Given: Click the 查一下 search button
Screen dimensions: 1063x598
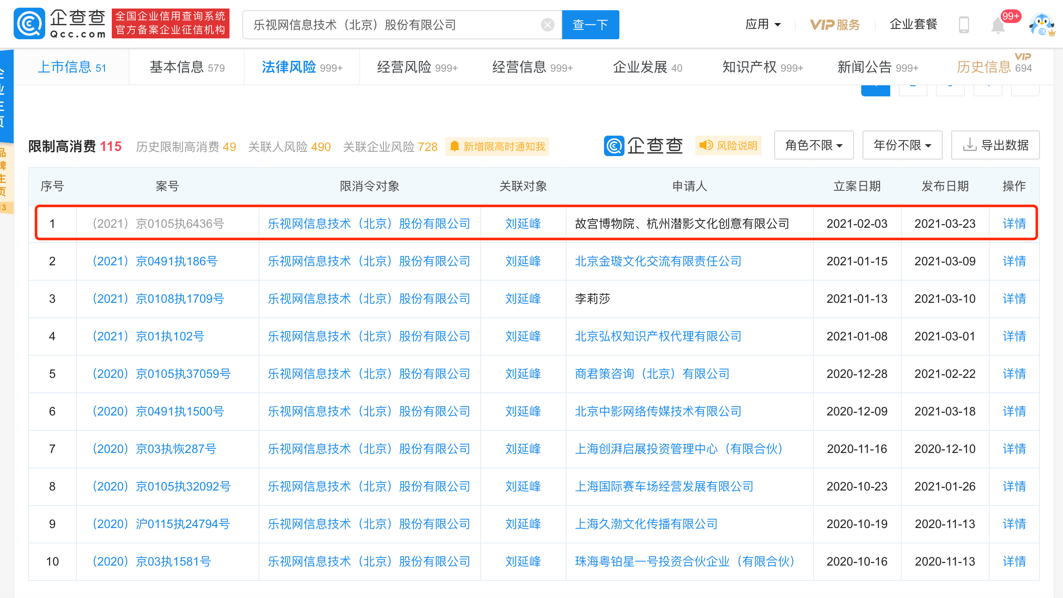Looking at the screenshot, I should 590,24.
